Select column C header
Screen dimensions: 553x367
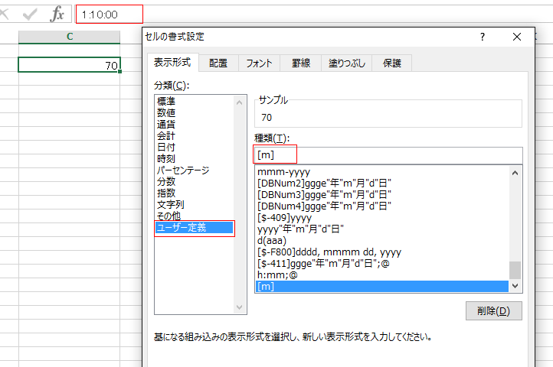click(69, 37)
